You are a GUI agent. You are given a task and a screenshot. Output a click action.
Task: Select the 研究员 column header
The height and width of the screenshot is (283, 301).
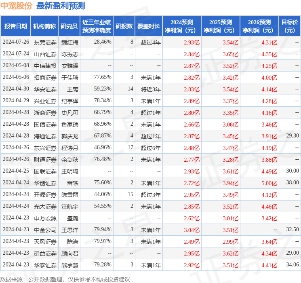(69, 26)
